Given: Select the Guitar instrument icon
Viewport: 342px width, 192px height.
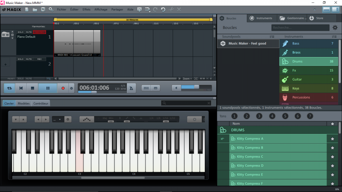Looking at the screenshot, I should (x=285, y=79).
